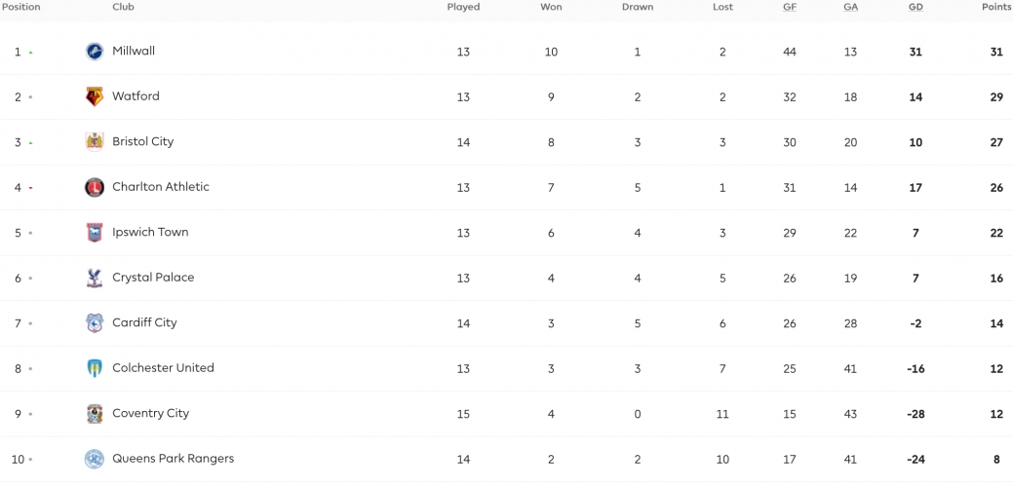Click the Points column header

995,7
